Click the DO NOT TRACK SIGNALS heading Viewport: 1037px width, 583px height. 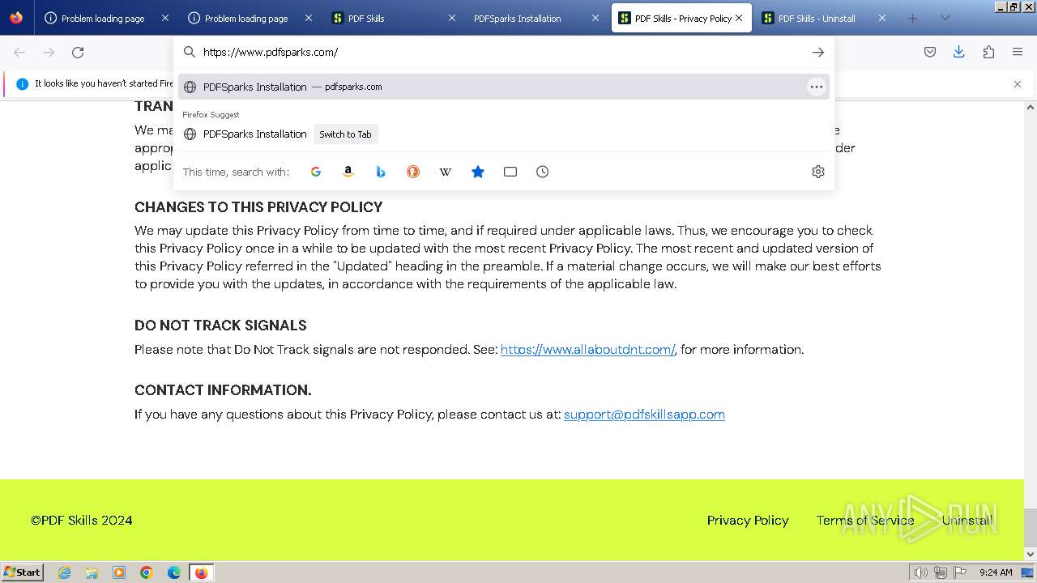point(220,326)
